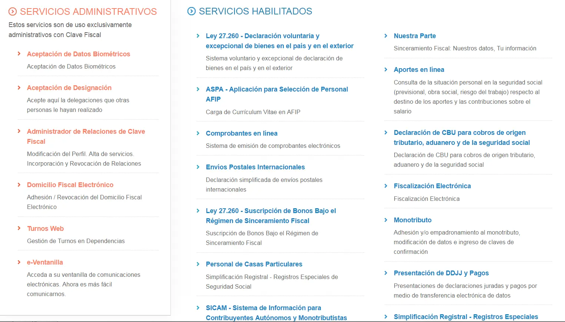Click chevron next to Aceptación de Datos Biométricos
565x322 pixels.
coord(19,54)
